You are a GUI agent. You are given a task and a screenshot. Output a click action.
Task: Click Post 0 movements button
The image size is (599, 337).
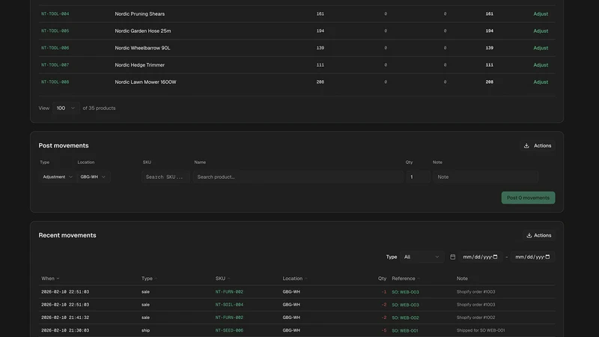point(528,198)
